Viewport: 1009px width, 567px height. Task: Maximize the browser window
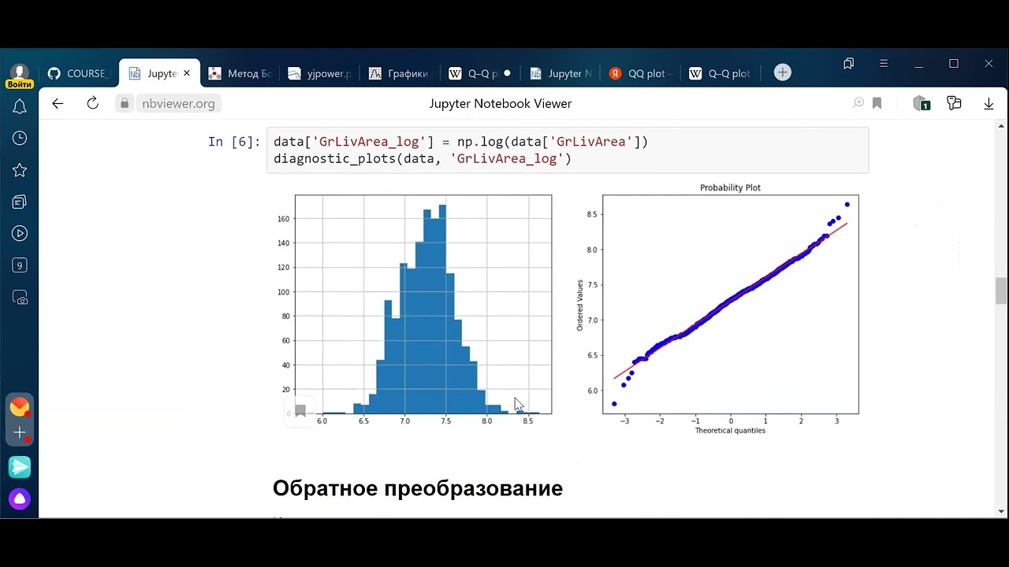coord(954,64)
